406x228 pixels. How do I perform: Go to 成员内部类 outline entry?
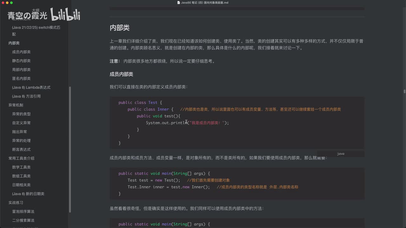click(21, 52)
